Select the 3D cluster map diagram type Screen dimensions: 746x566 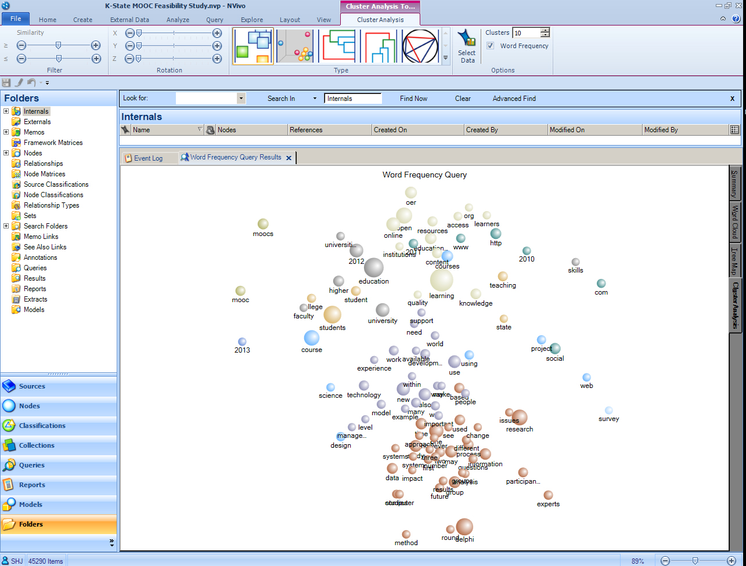295,46
